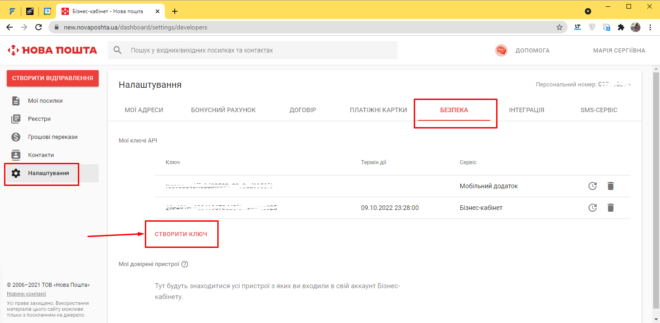Click the renew icon for Мобільний додаток key
Viewport: 660px width, 323px height.
592,186
